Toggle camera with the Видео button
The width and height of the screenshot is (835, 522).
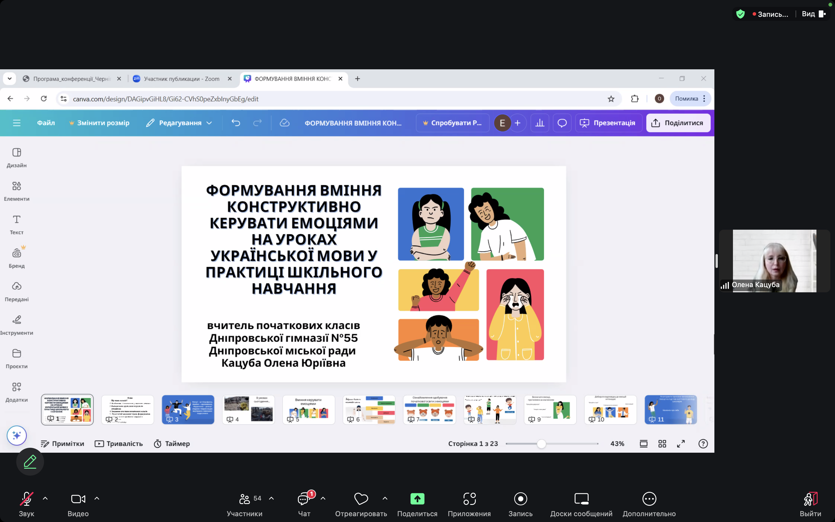click(x=78, y=504)
